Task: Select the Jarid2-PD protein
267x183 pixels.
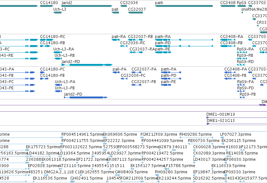Action: pos(73,94)
